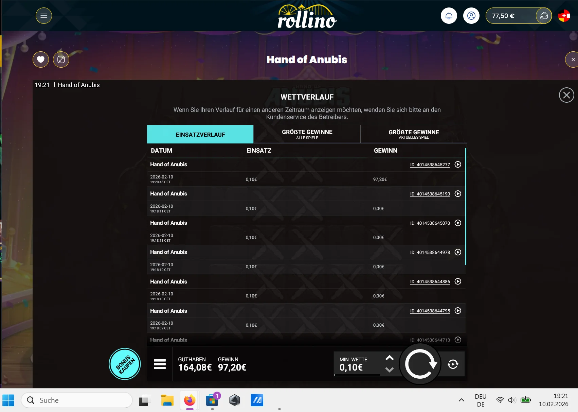The width and height of the screenshot is (578, 412).
Task: Replay round ID 4014538645070
Action: tap(458, 223)
